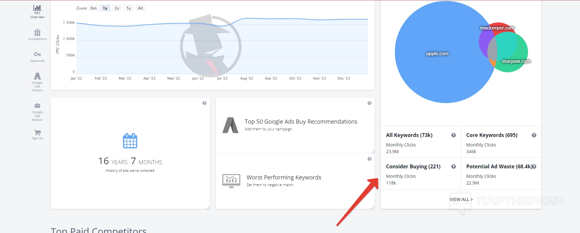Open the Keywords key icon
Image resolution: width=580 pixels, height=233 pixels.
[x=37, y=54]
